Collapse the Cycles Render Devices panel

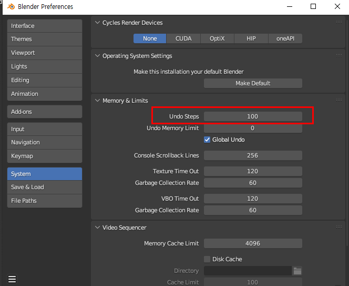click(x=97, y=23)
